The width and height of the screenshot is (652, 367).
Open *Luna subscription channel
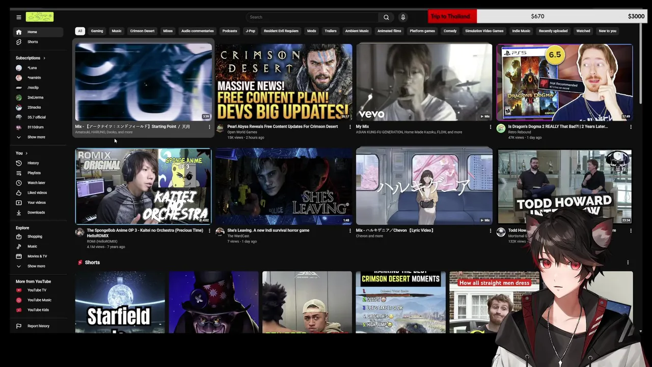click(x=38, y=68)
